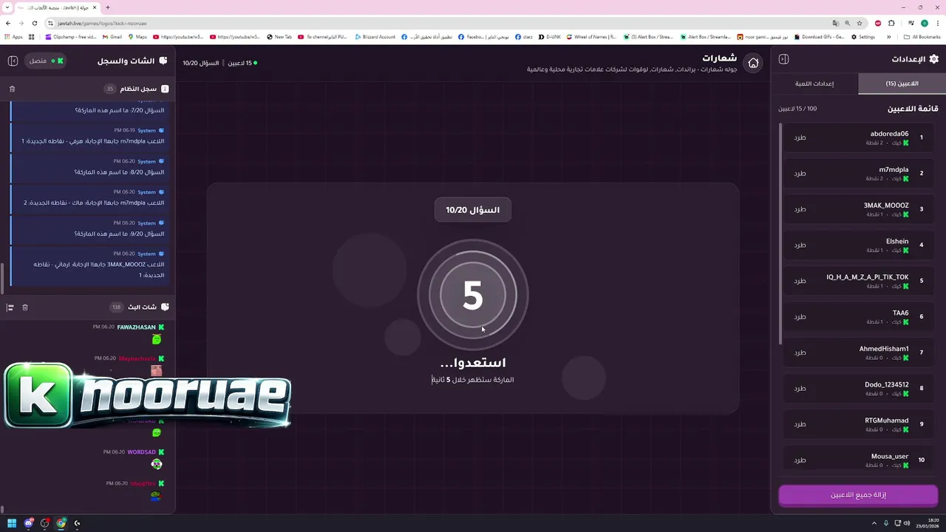Click player name Elshein in list
This screenshot has width=946, height=532.
897,241
